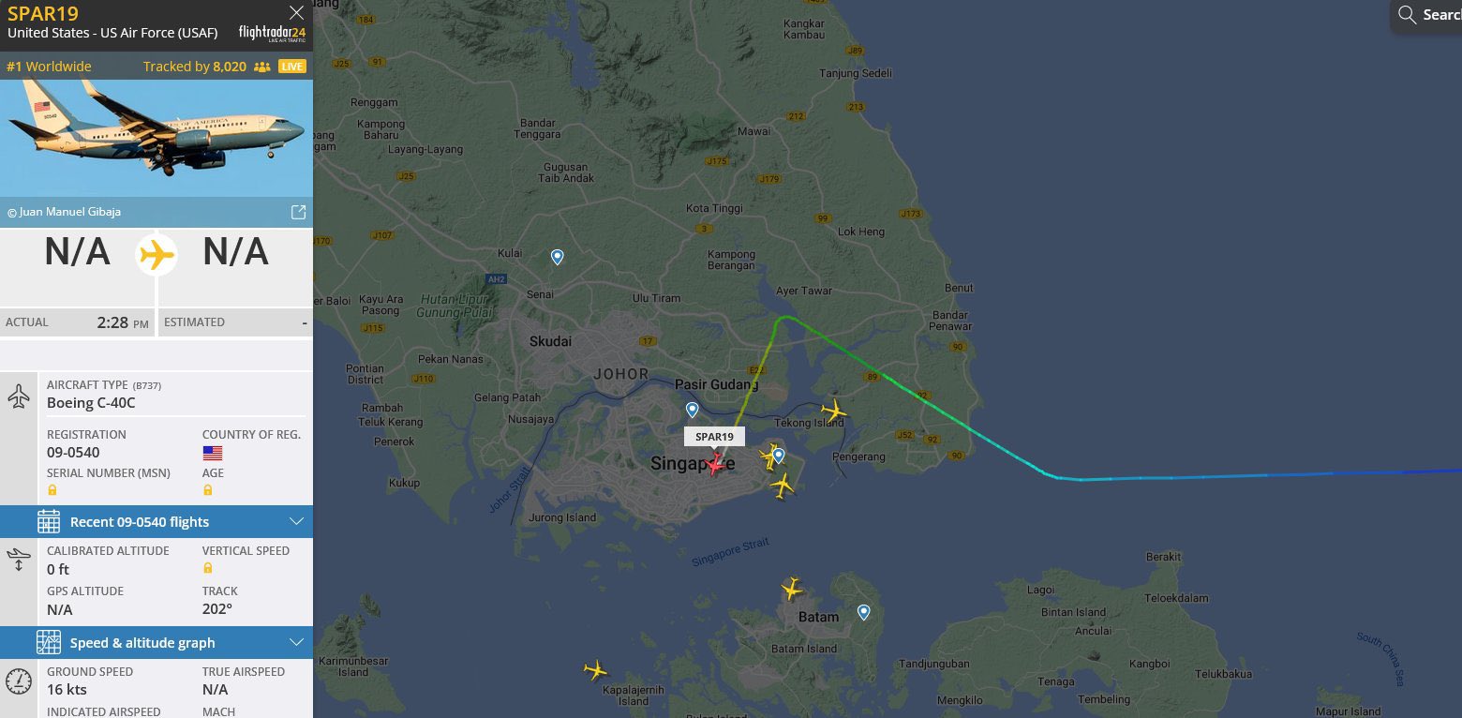The image size is (1462, 718).
Task: Close the SPAR19 flight panel
Action: 296,13
